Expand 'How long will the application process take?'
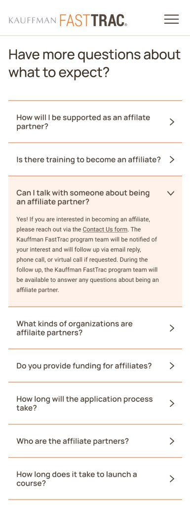The width and height of the screenshot is (190, 505). point(95,403)
